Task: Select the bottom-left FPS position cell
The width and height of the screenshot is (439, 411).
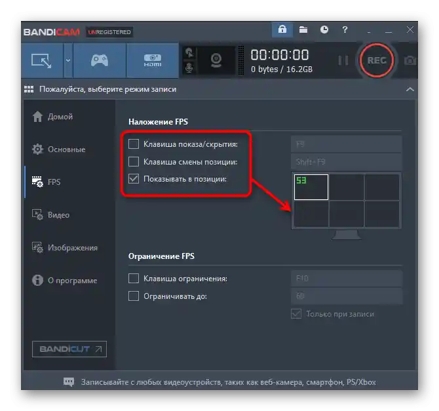Action: click(311, 214)
